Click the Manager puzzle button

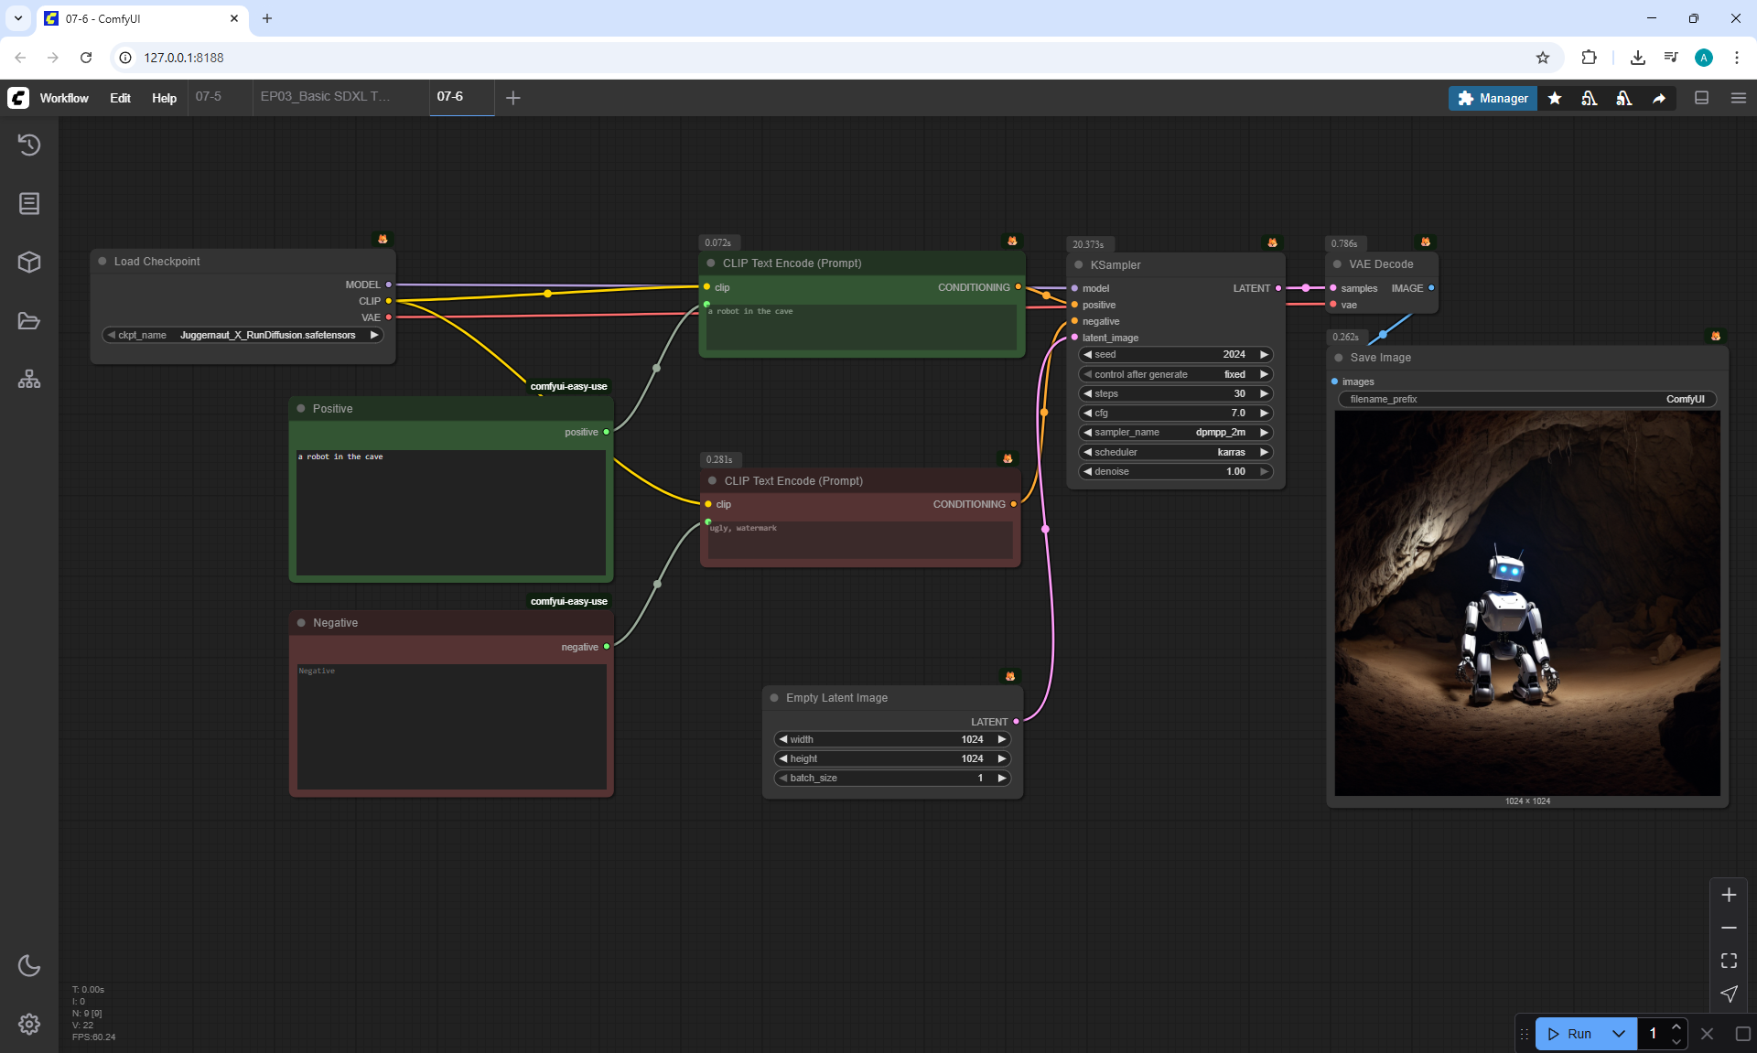tap(1493, 98)
